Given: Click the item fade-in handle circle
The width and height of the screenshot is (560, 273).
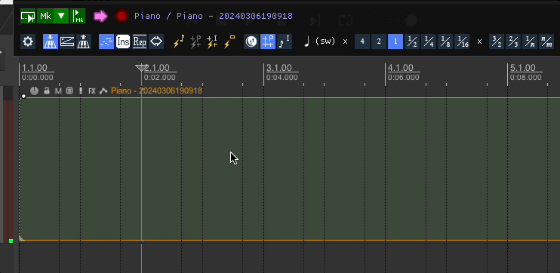Looking at the screenshot, I should pyautogui.click(x=24, y=96).
